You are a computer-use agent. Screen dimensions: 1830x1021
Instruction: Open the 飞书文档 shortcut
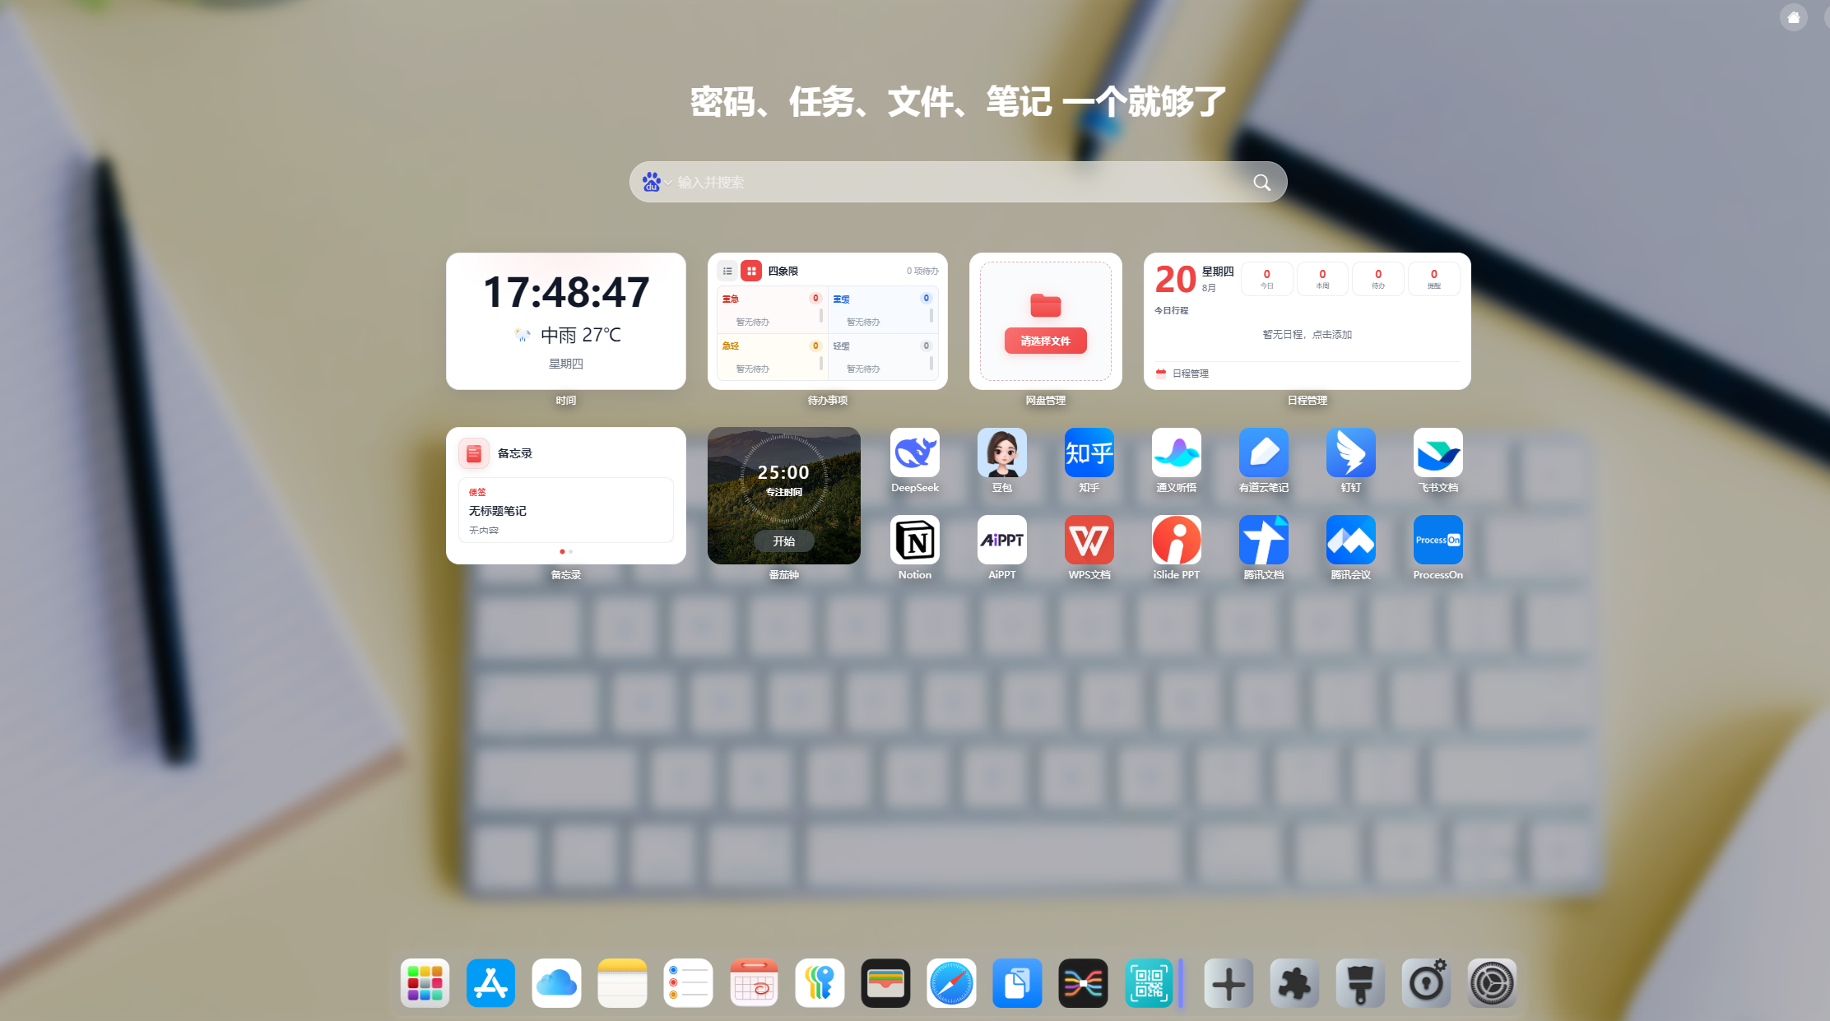(x=1438, y=452)
